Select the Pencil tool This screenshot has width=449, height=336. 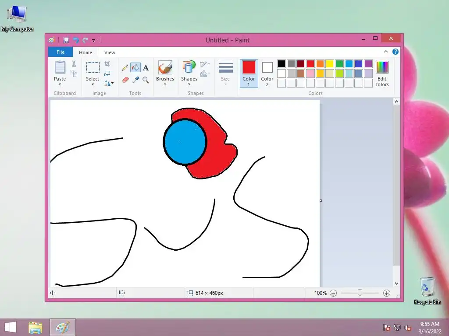pyautogui.click(x=125, y=68)
